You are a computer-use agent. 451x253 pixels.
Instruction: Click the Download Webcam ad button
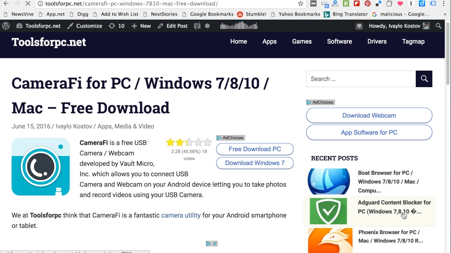369,115
